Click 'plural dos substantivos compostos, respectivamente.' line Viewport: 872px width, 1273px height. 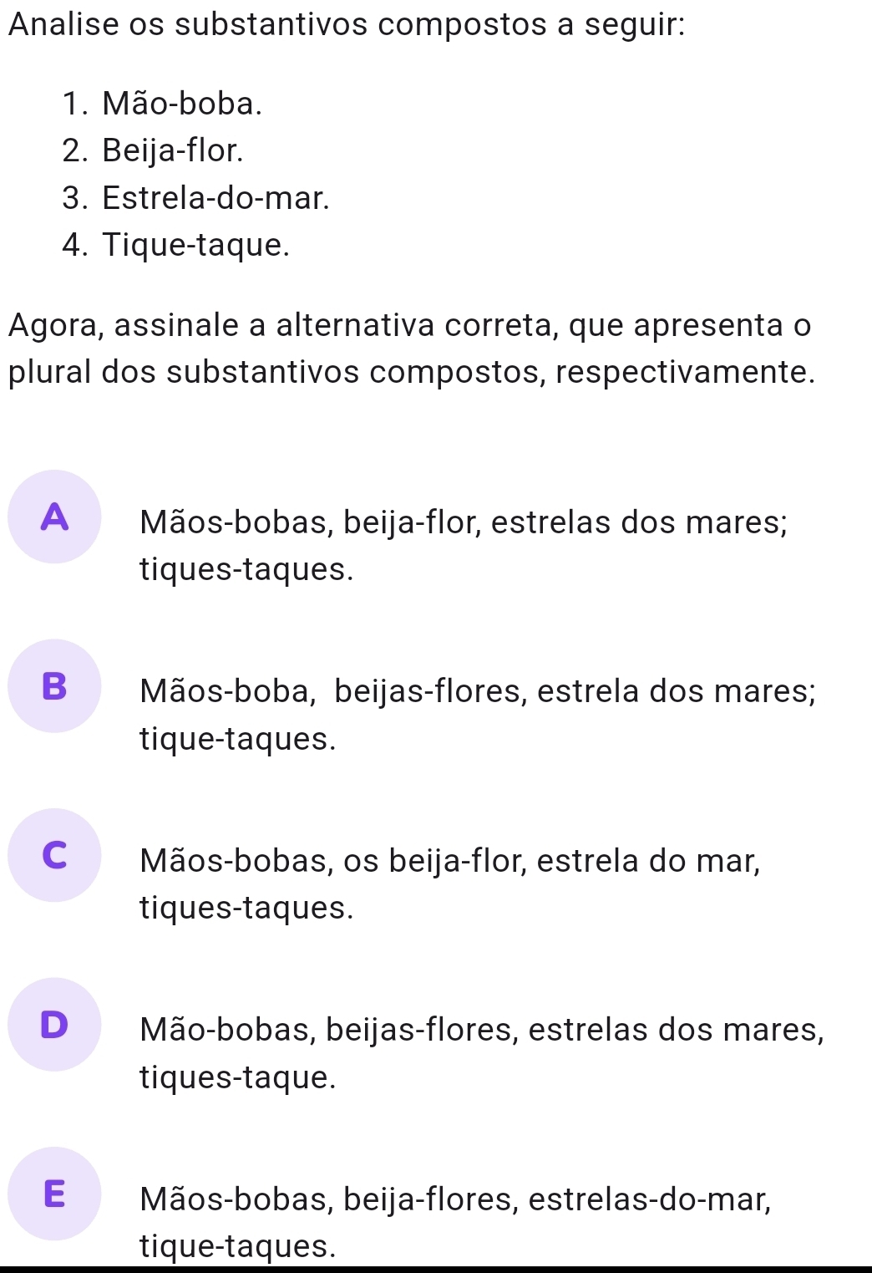[x=412, y=372]
